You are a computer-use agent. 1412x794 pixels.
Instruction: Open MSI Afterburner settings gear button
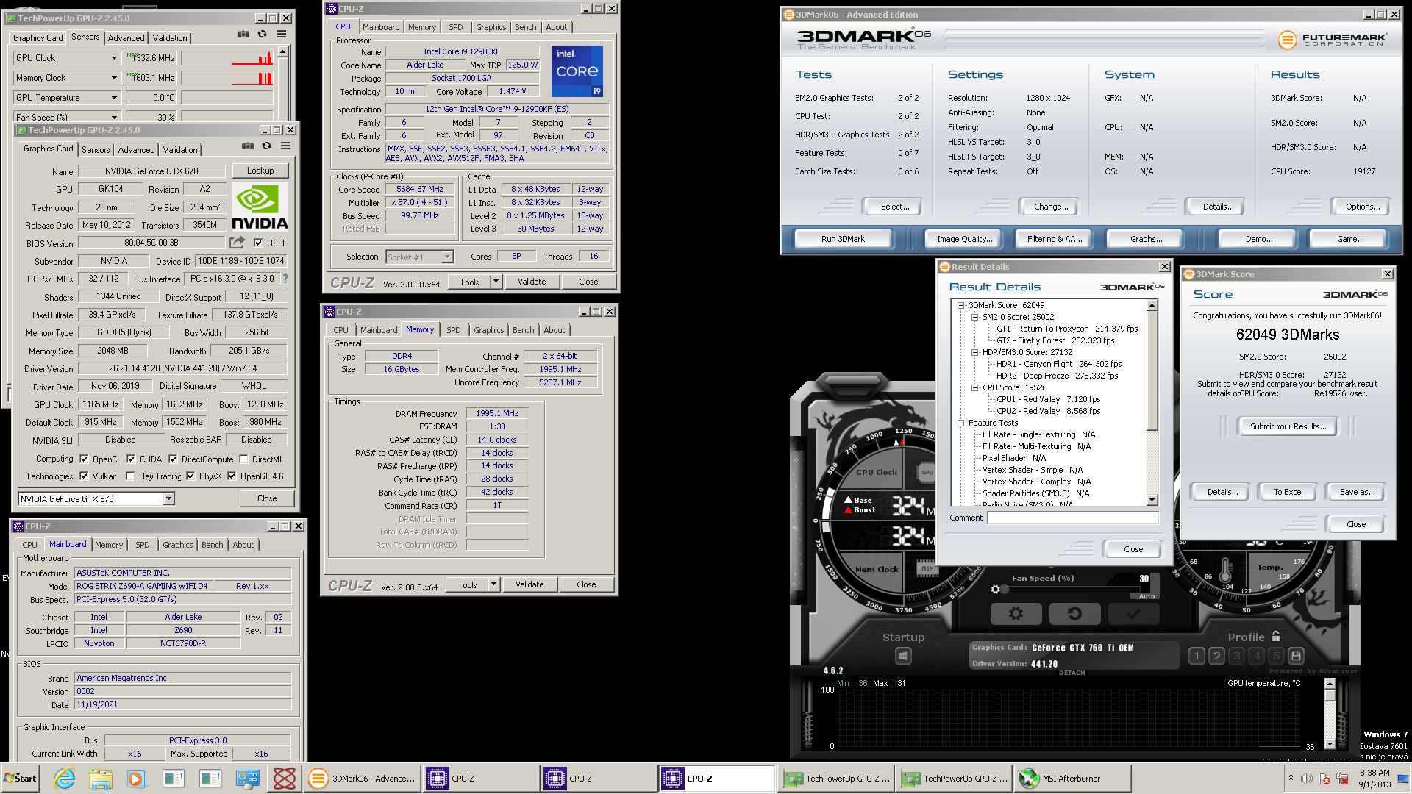click(1016, 613)
